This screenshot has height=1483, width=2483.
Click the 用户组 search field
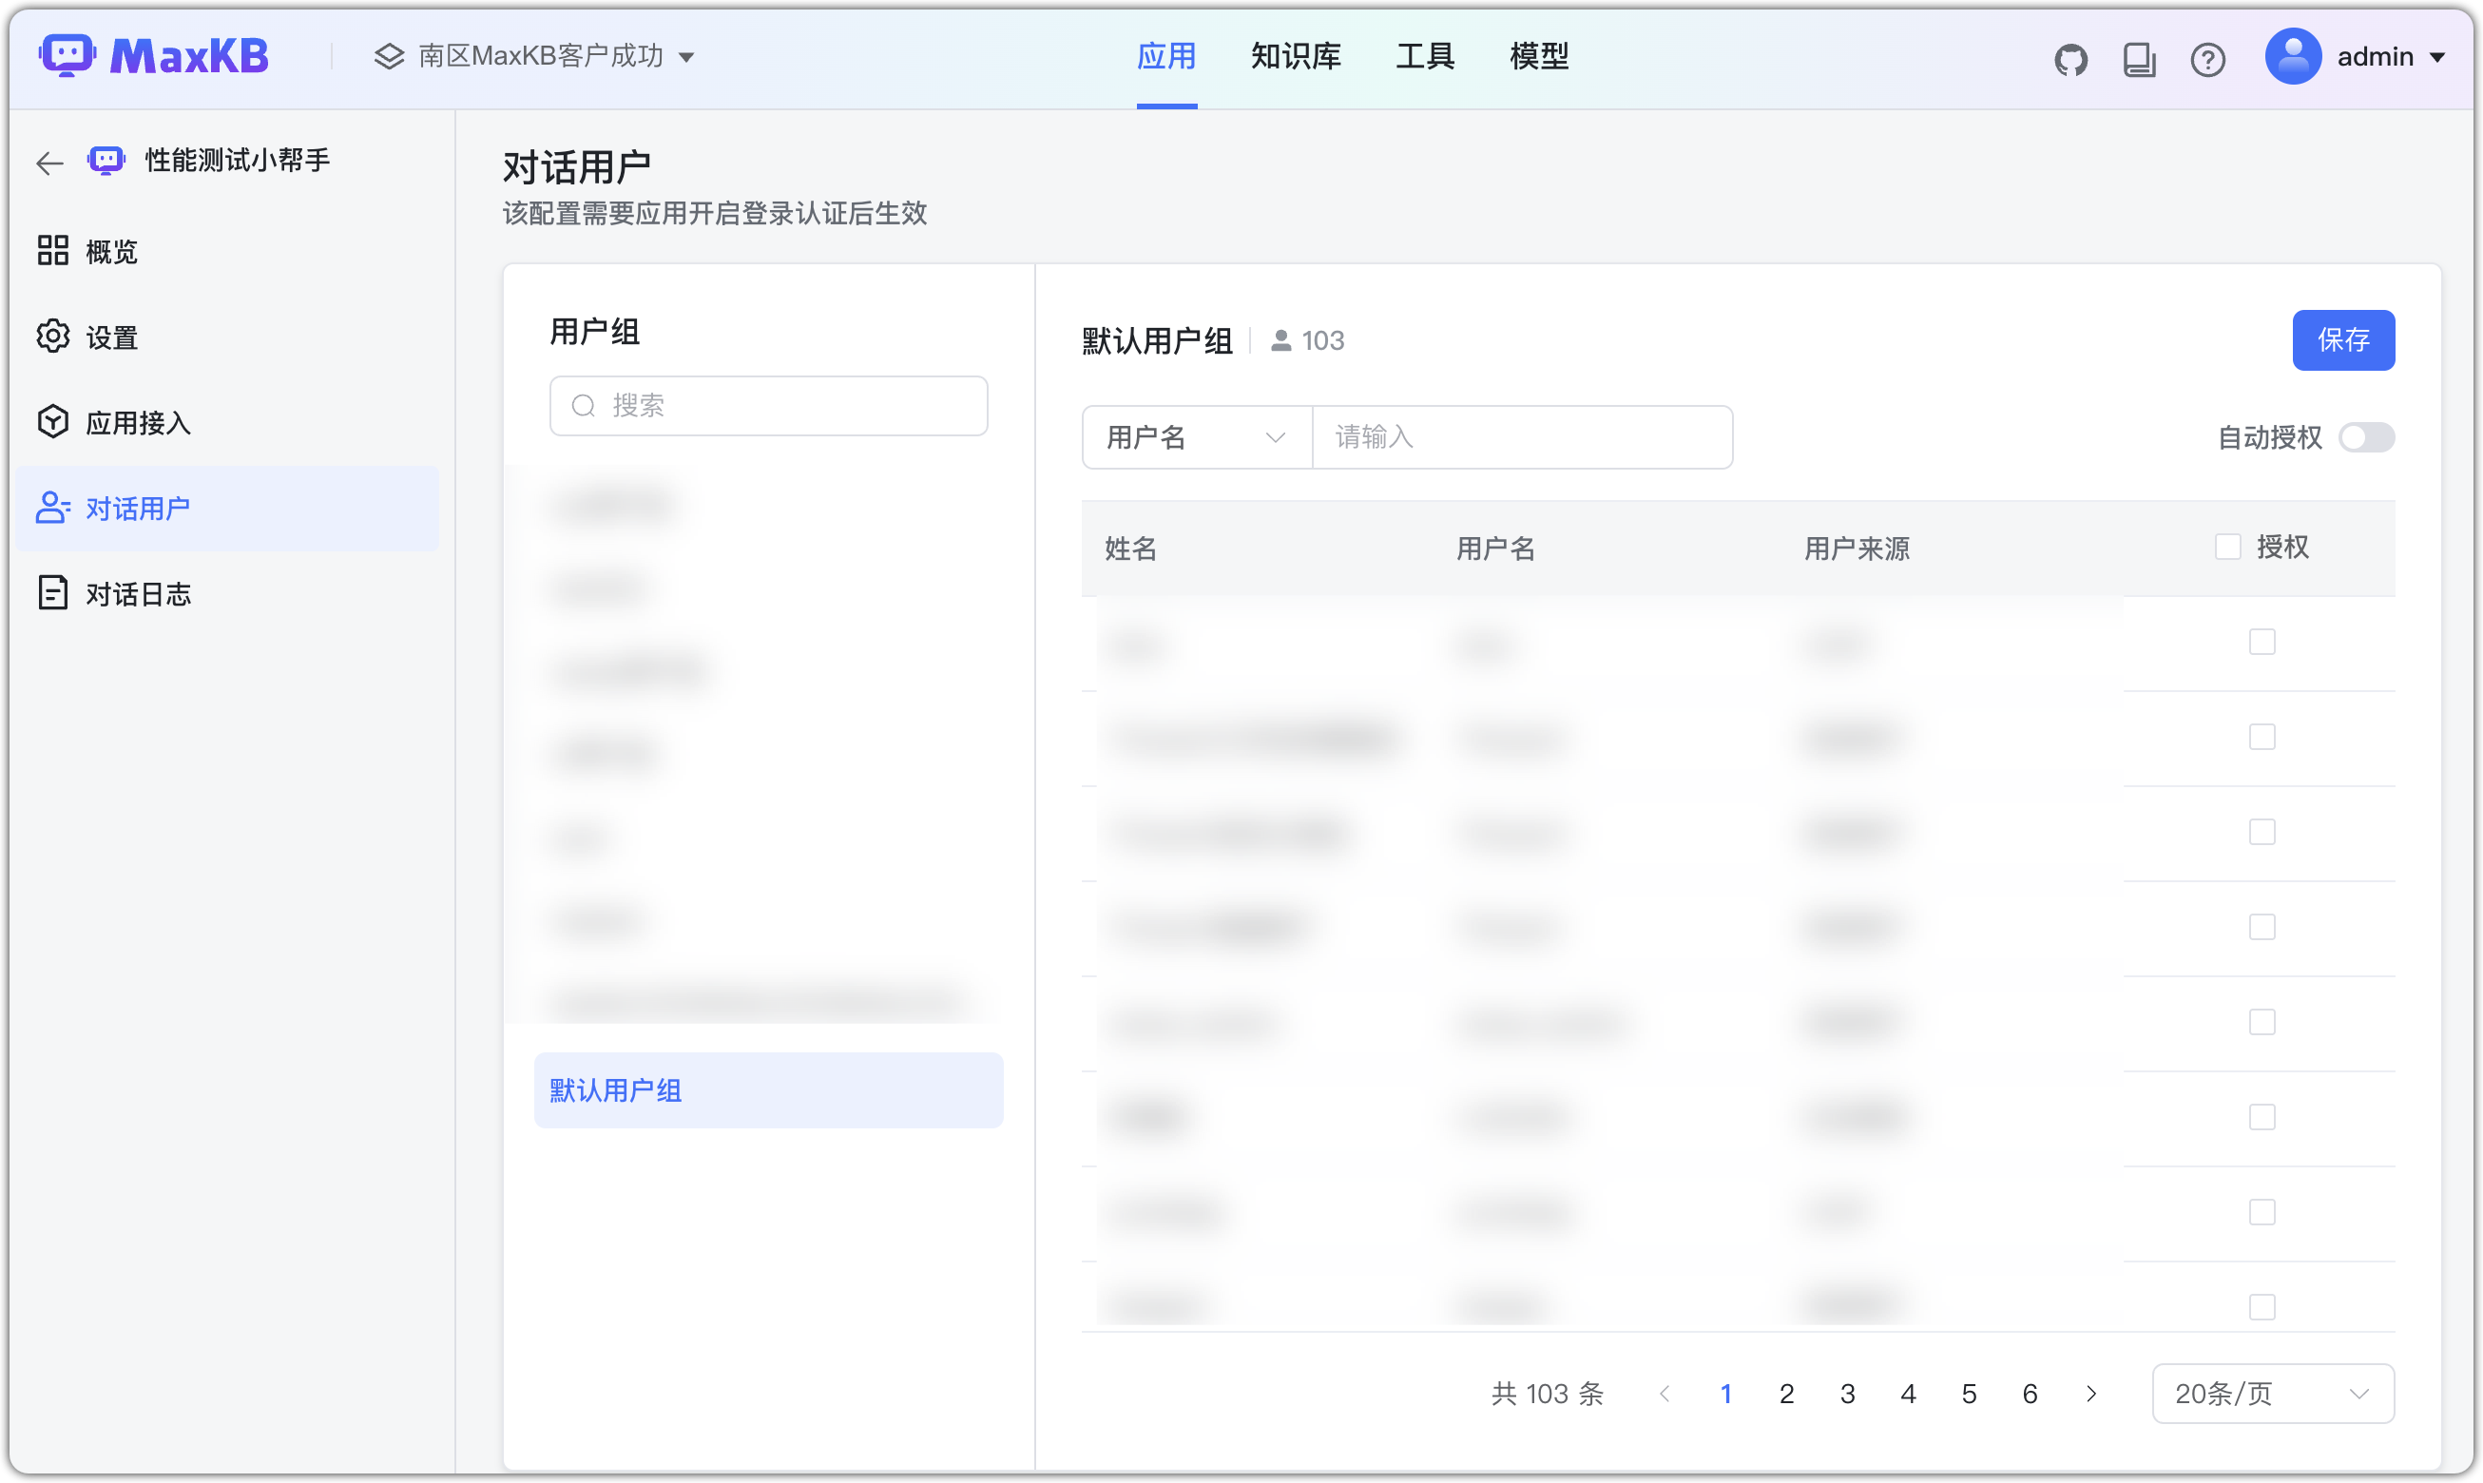click(x=768, y=406)
